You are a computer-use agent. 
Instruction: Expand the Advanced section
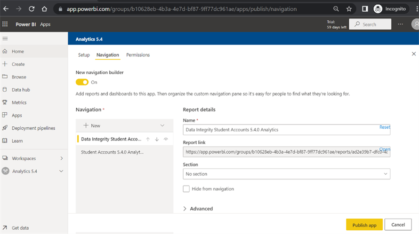click(x=198, y=209)
